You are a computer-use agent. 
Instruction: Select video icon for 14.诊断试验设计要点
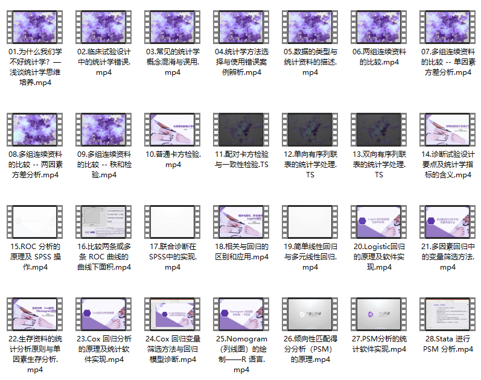point(448,130)
